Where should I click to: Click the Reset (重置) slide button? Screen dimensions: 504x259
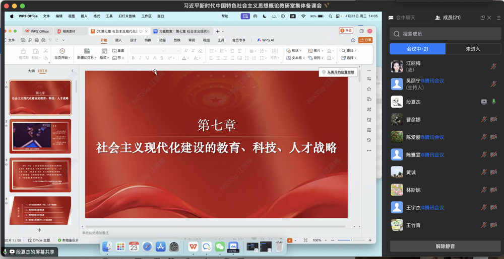point(118,51)
